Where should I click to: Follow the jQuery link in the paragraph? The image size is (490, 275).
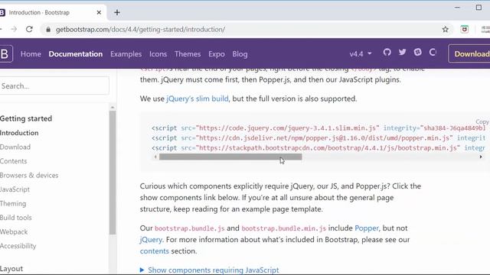(x=152, y=239)
